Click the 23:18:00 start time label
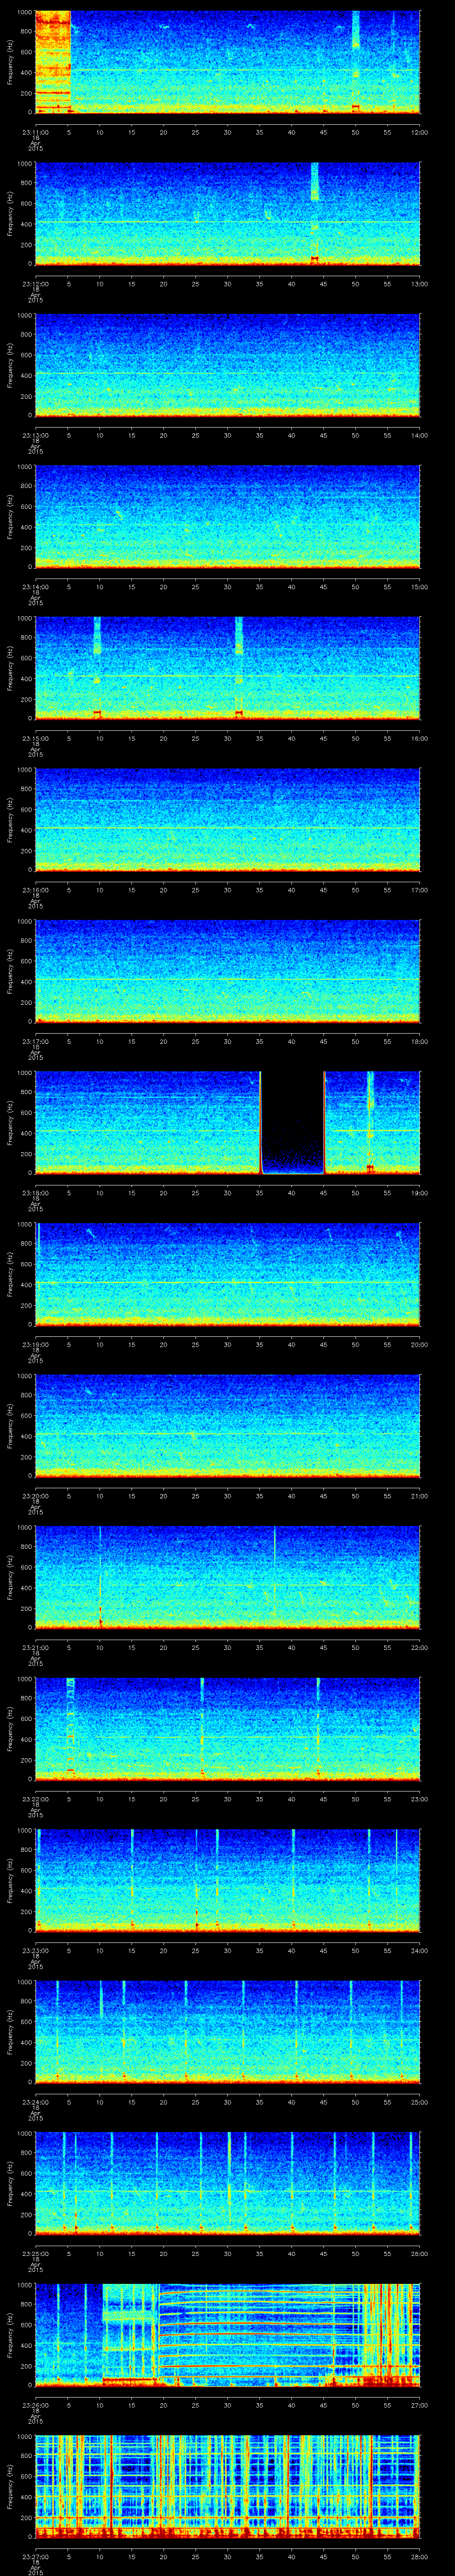 [x=35, y=1193]
